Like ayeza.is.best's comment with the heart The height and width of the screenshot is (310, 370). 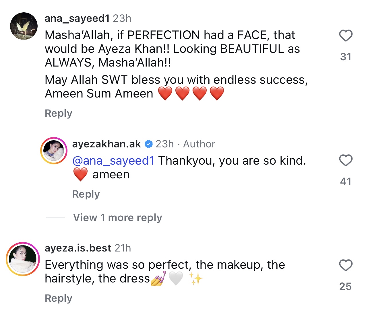346,265
